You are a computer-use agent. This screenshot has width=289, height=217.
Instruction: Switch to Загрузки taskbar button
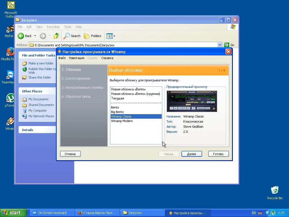click(143, 213)
